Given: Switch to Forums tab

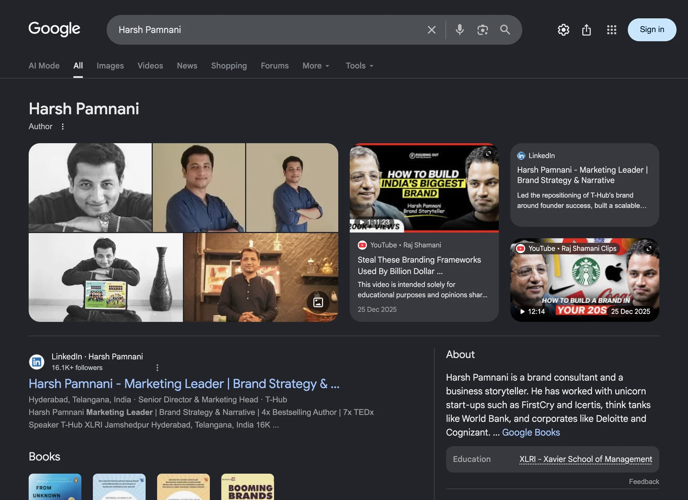Looking at the screenshot, I should pos(275,66).
